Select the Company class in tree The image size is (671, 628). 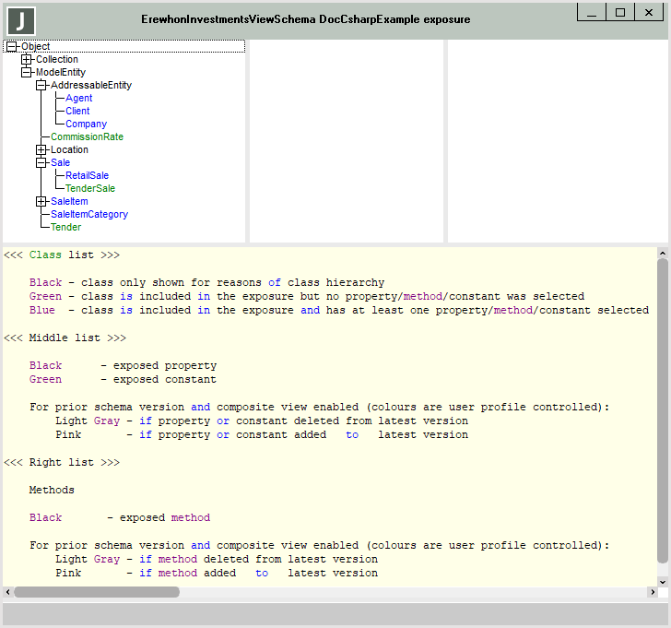click(86, 124)
